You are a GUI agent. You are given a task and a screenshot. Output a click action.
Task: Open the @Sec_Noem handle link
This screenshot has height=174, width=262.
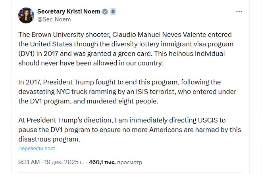point(54,19)
